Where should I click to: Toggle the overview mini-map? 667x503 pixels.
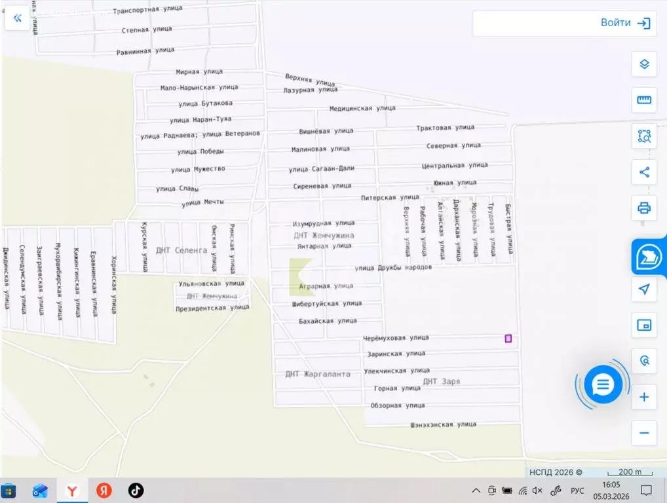644,325
